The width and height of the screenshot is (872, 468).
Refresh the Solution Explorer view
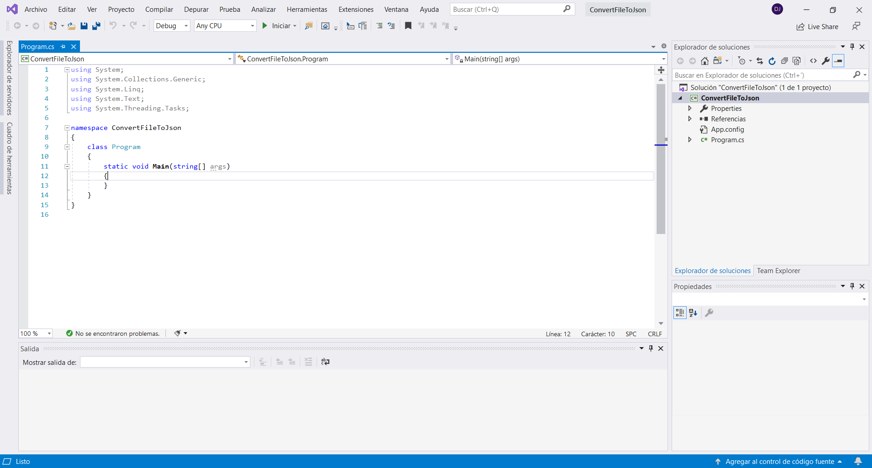[772, 61]
